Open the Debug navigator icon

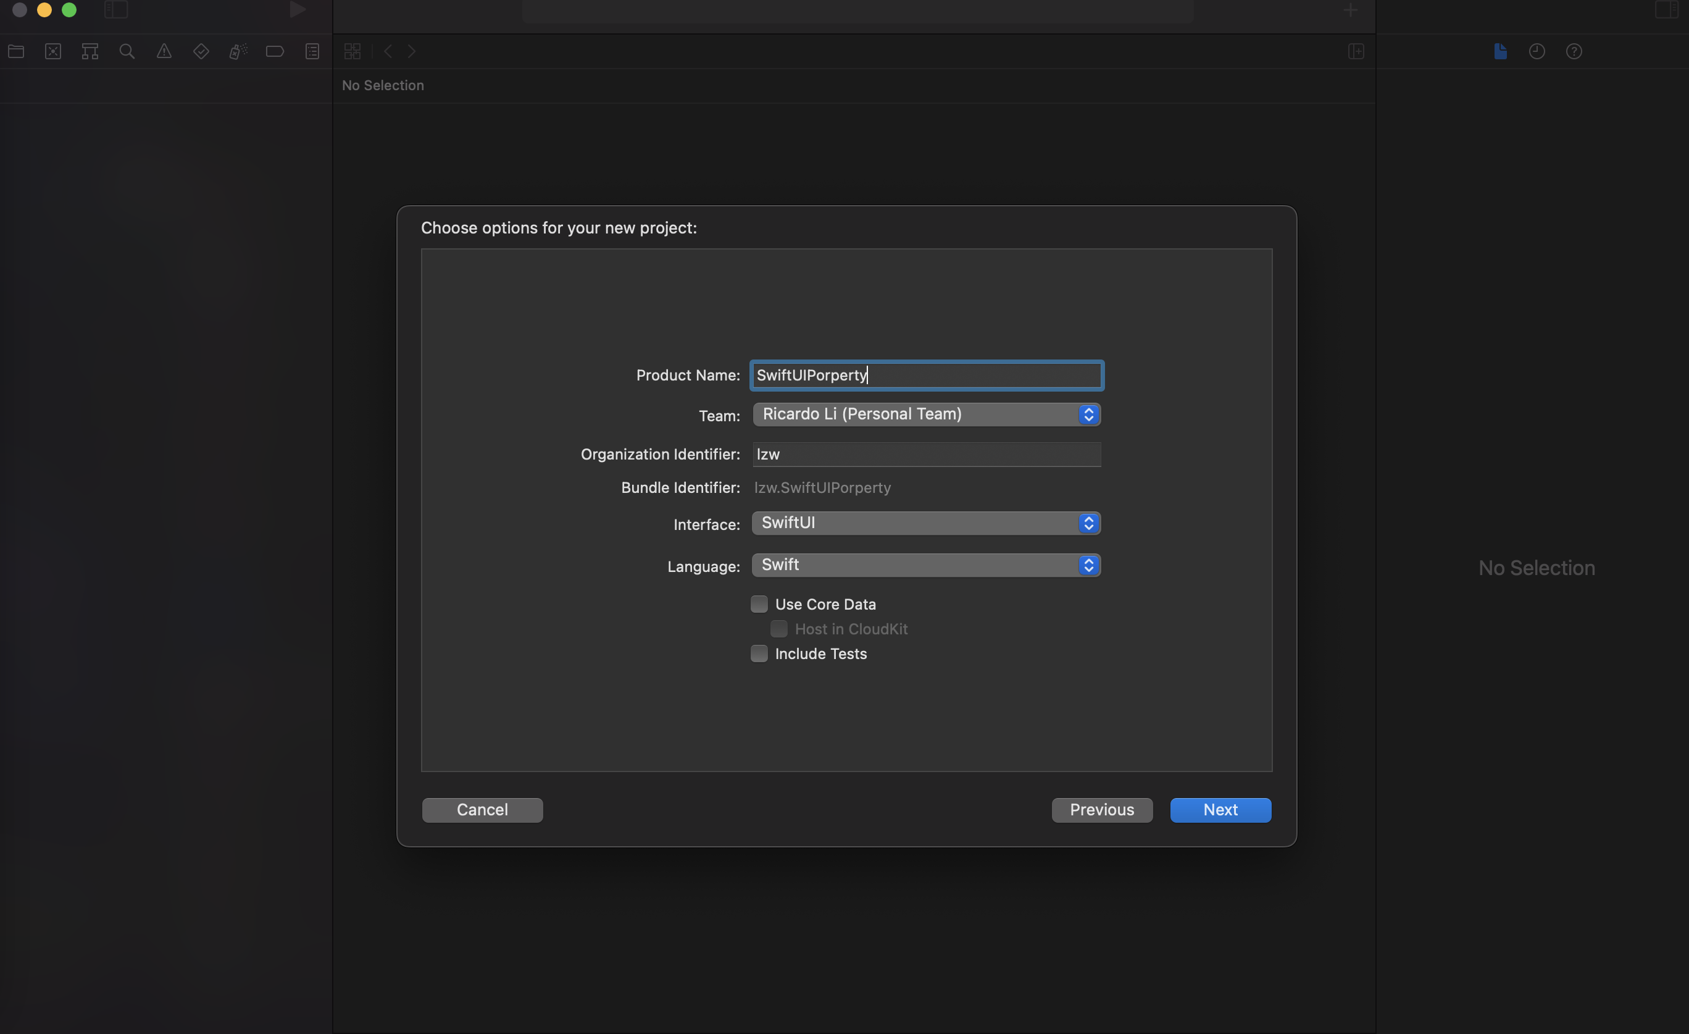tap(238, 51)
